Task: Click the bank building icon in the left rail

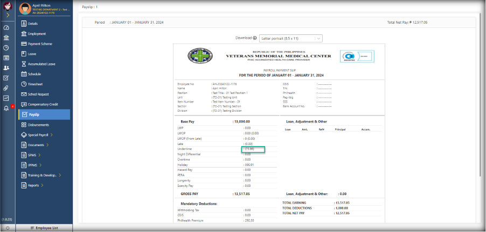Action: tap(6, 38)
